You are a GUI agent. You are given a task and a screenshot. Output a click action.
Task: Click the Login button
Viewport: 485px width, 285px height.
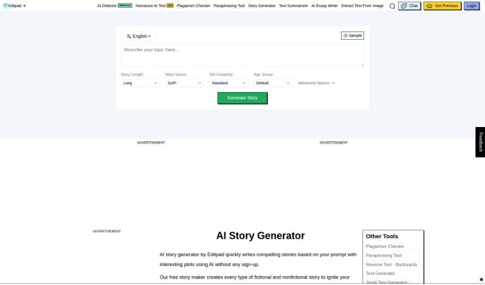[x=471, y=6]
